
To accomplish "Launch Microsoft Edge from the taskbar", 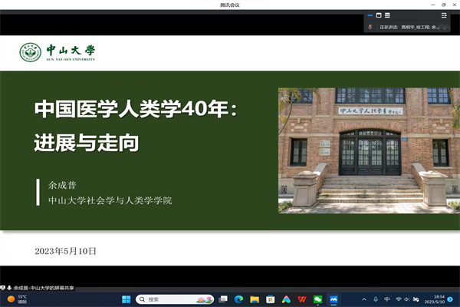I will [239, 299].
